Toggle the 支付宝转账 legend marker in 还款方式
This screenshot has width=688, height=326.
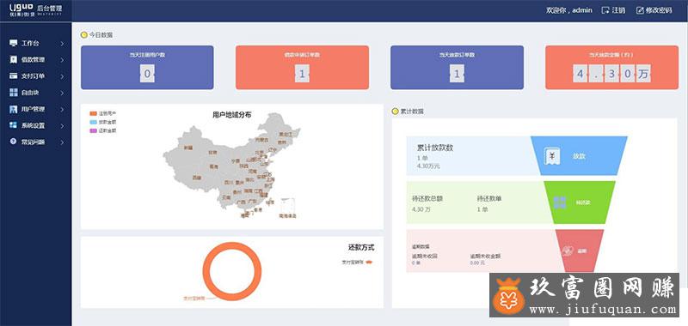[369, 263]
